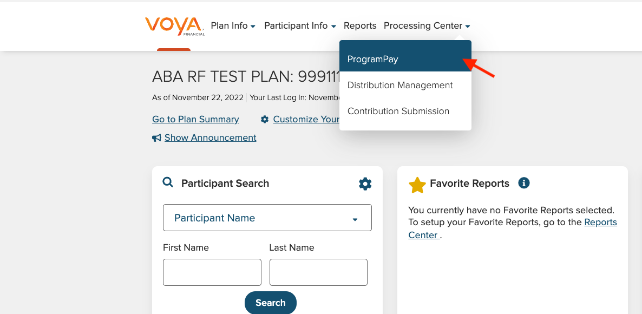Screen dimensions: 642x314
Task: Collapse the Processing Center dropdown
Action: tap(427, 26)
